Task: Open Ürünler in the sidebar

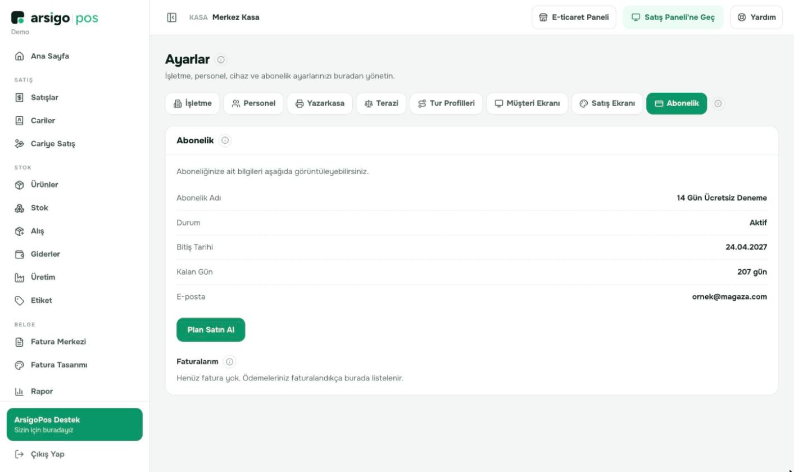Action: tap(75, 185)
